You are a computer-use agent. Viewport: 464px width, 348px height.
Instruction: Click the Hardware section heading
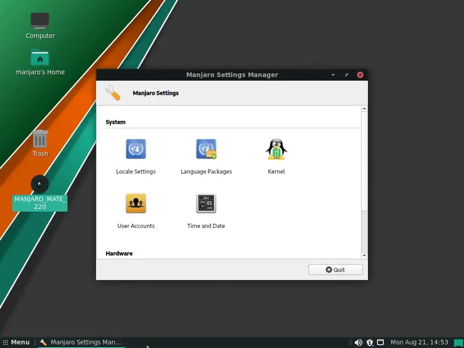click(x=119, y=253)
